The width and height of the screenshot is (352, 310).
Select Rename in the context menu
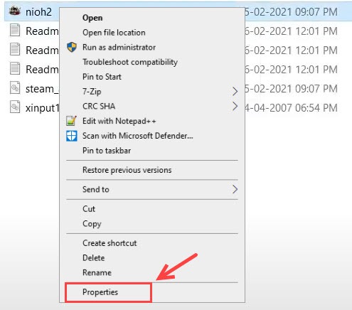click(97, 272)
